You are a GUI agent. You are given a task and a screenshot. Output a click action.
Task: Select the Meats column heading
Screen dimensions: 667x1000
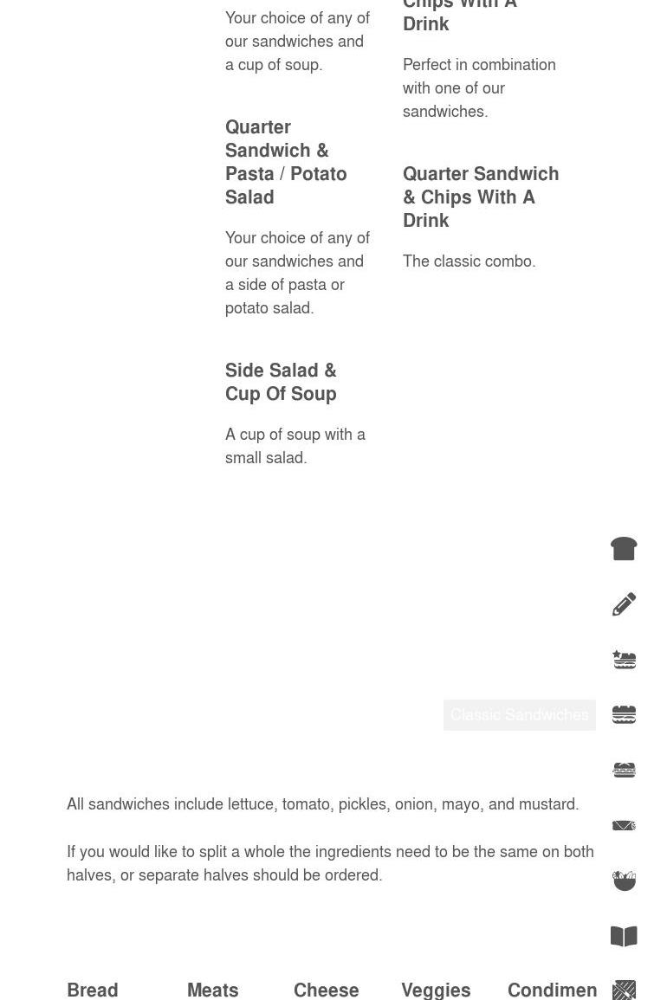click(212, 990)
